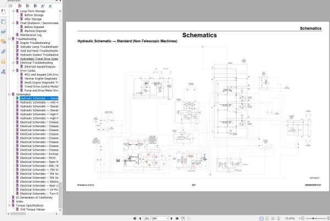Open the Bookmarks sidebar panel icon

(x=3, y=12)
